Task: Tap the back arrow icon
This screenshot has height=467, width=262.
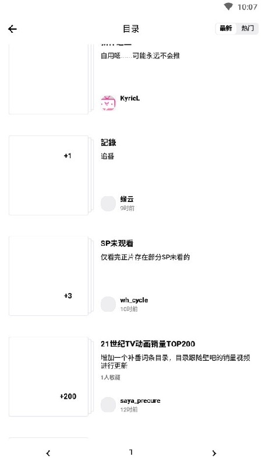Action: pos(12,29)
